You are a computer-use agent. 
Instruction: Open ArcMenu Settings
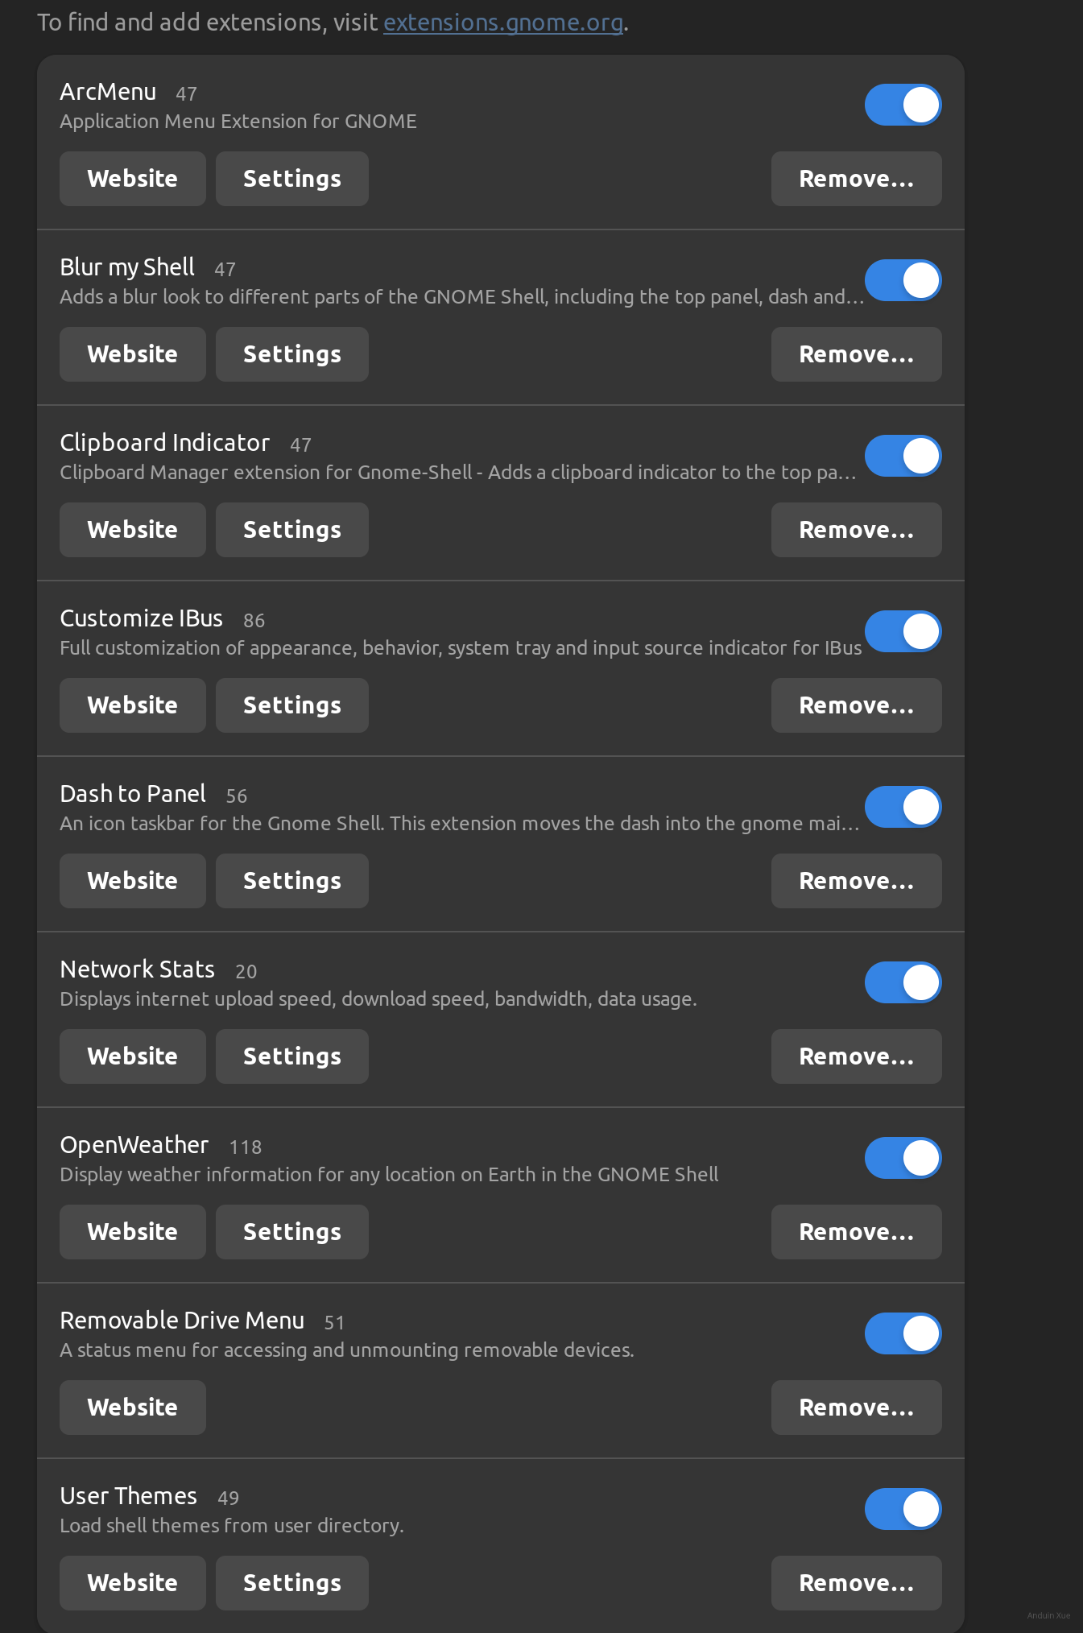point(291,179)
